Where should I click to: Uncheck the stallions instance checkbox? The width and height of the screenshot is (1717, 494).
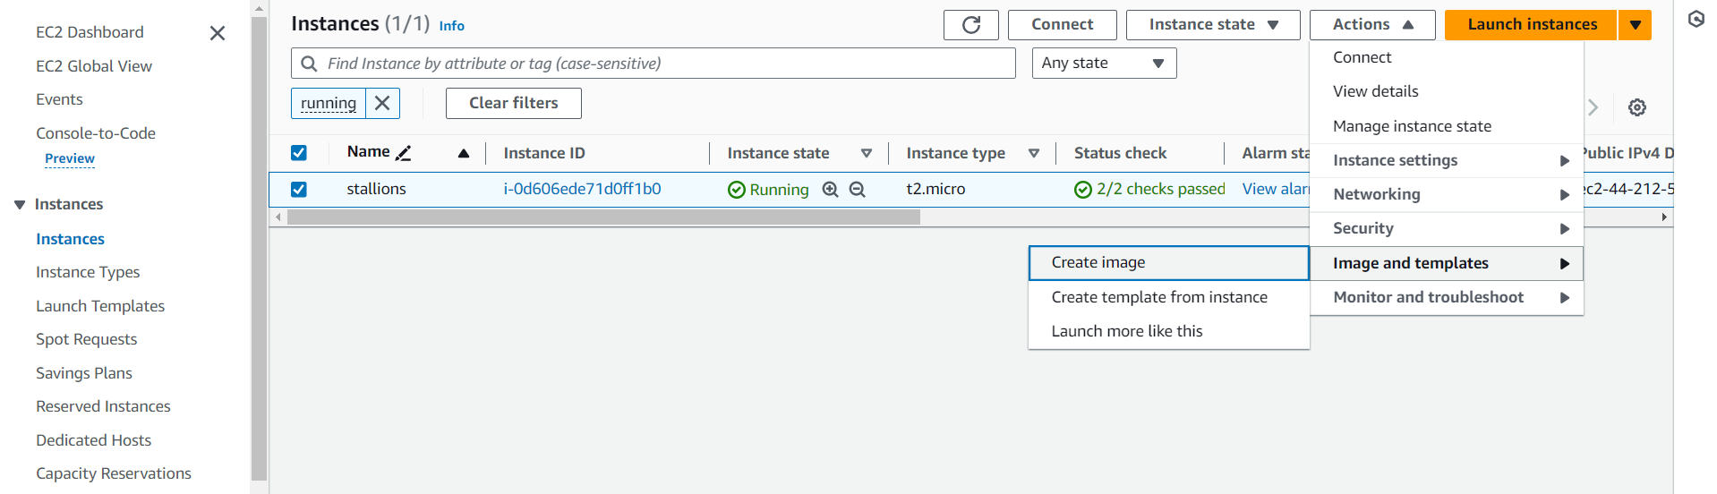pyautogui.click(x=299, y=190)
